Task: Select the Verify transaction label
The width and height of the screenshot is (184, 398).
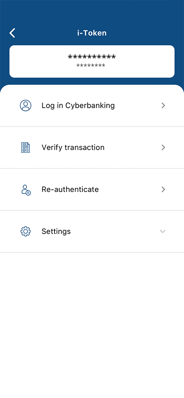Action: [73, 148]
